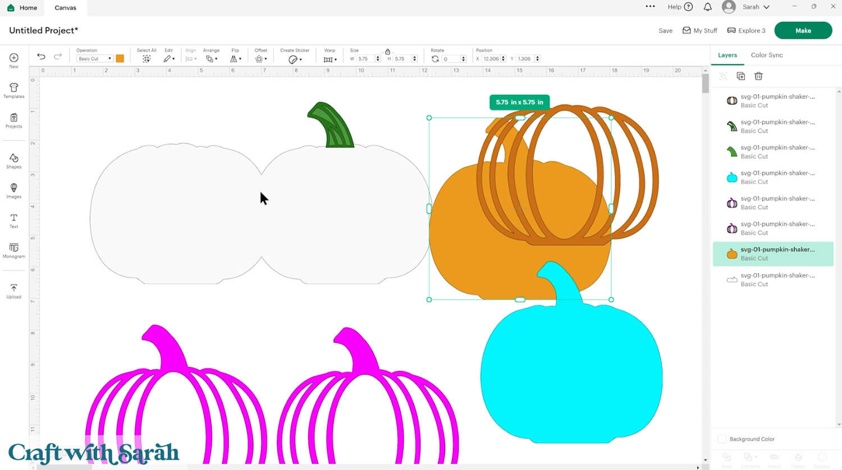Click the Y position stepper arrows
The width and height of the screenshot is (842, 470).
pyautogui.click(x=537, y=58)
